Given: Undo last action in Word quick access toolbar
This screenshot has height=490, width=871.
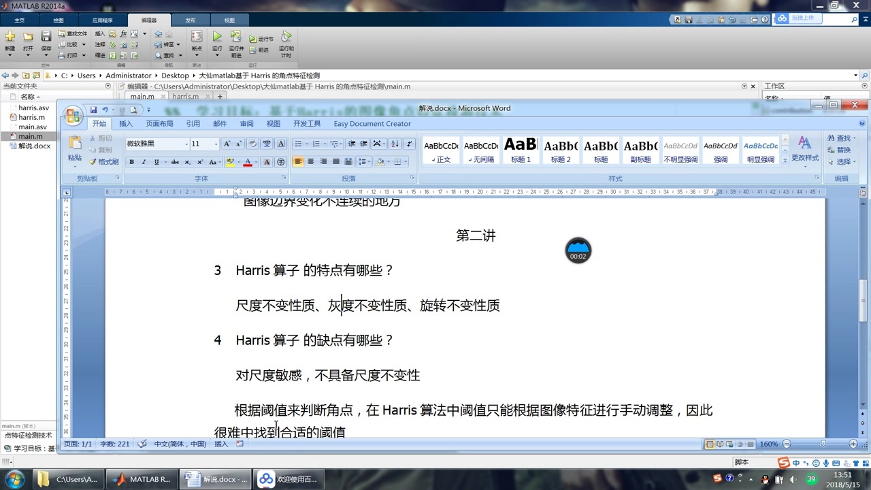Looking at the screenshot, I should [105, 110].
